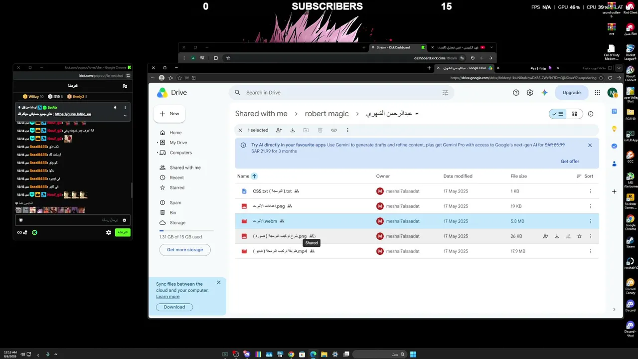Open more actions for CSS.txt row

591,191
